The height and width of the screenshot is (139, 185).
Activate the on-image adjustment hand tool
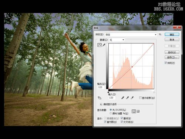[100, 98]
